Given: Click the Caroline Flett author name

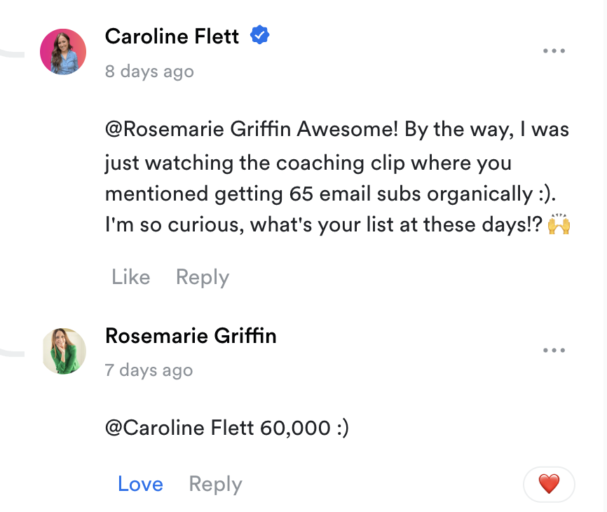Looking at the screenshot, I should pyautogui.click(x=172, y=36).
